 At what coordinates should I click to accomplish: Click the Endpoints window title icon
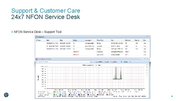click(36, 37)
